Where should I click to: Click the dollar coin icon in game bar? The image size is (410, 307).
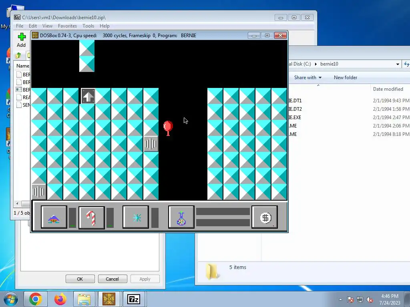(265, 217)
